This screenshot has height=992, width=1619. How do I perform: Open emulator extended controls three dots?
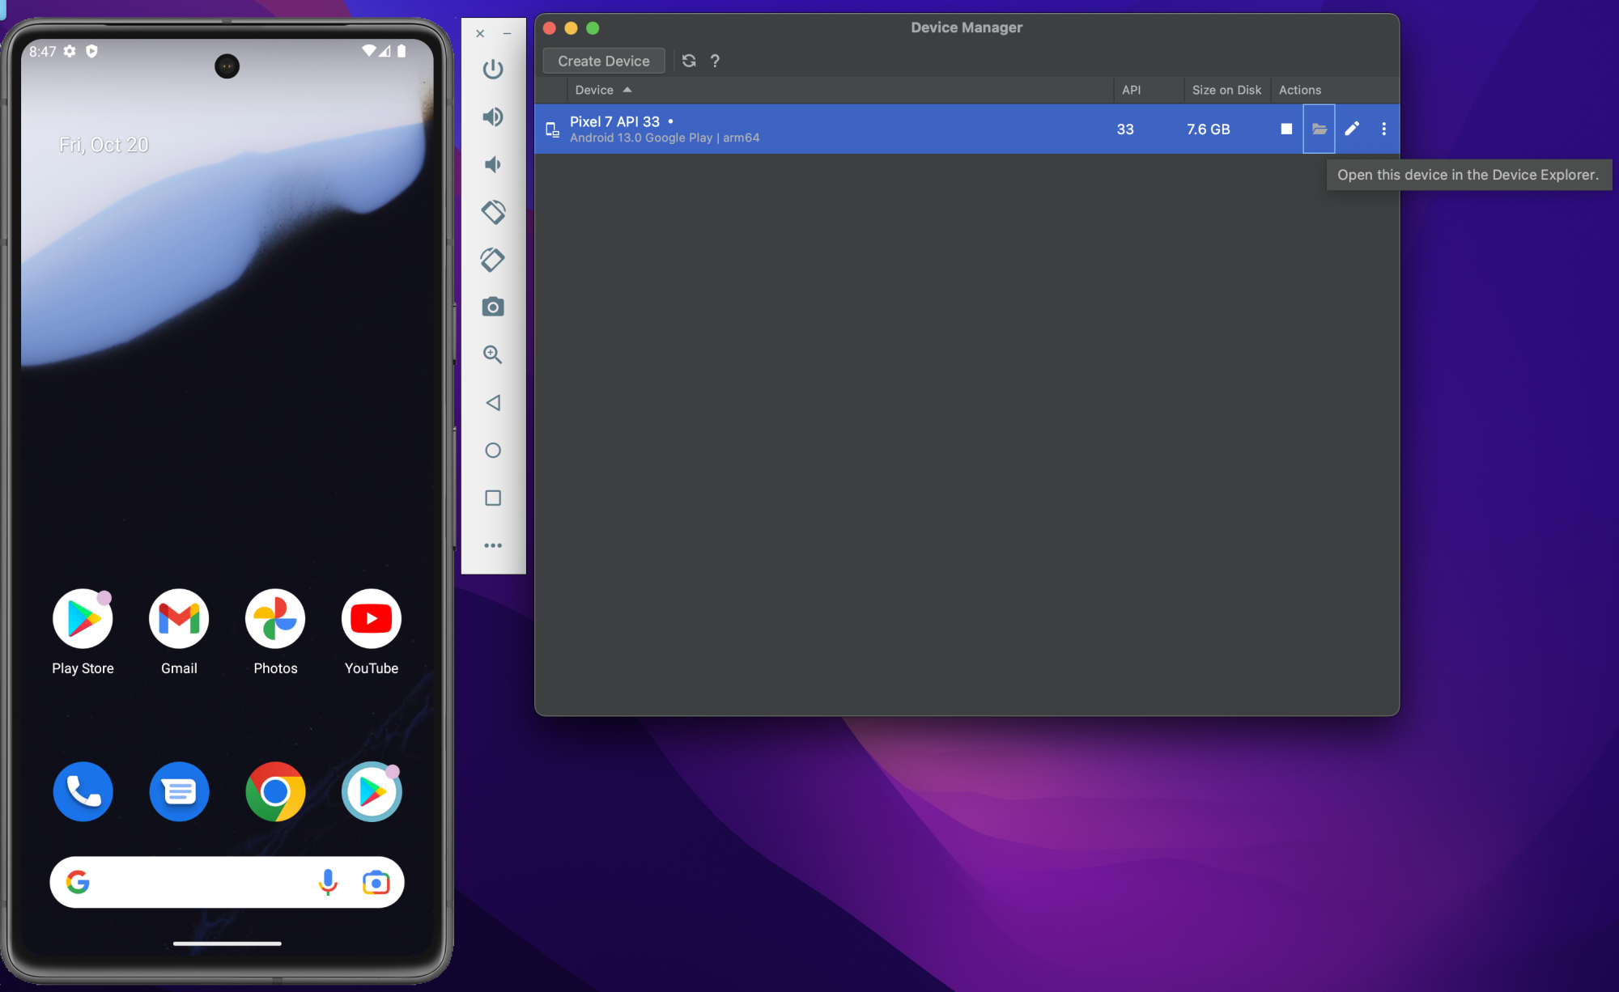[493, 545]
